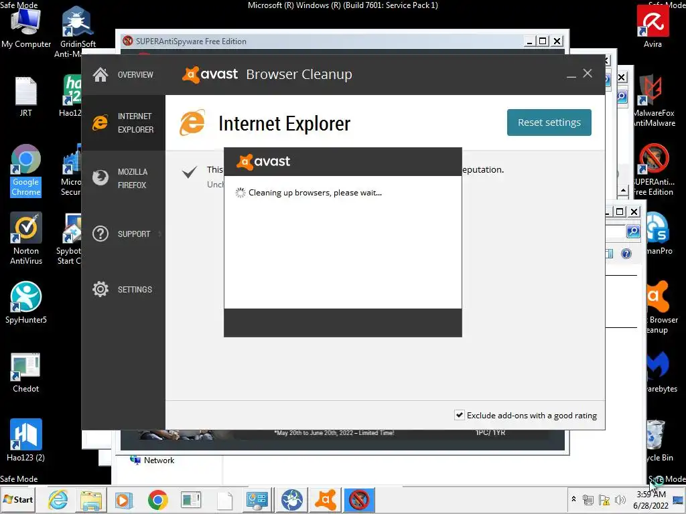Open SpyHunter5 desktop shortcut
Image resolution: width=686 pixels, height=514 pixels.
(x=26, y=303)
